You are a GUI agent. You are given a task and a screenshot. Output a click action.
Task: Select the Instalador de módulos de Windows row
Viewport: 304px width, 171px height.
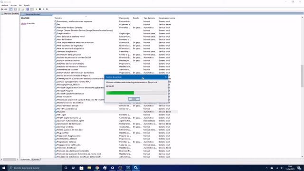[116, 66]
